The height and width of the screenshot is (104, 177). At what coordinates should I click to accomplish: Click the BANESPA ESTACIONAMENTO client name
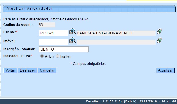tap(116, 33)
